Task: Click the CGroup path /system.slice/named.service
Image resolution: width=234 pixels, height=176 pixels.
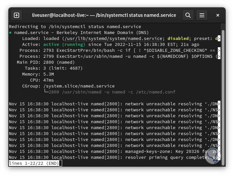Action: (79, 86)
